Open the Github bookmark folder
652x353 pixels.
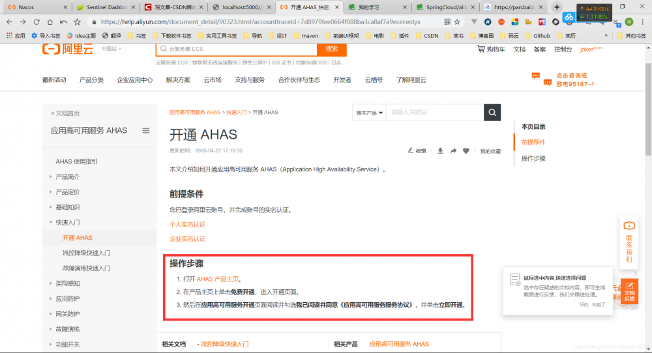pyautogui.click(x=538, y=36)
